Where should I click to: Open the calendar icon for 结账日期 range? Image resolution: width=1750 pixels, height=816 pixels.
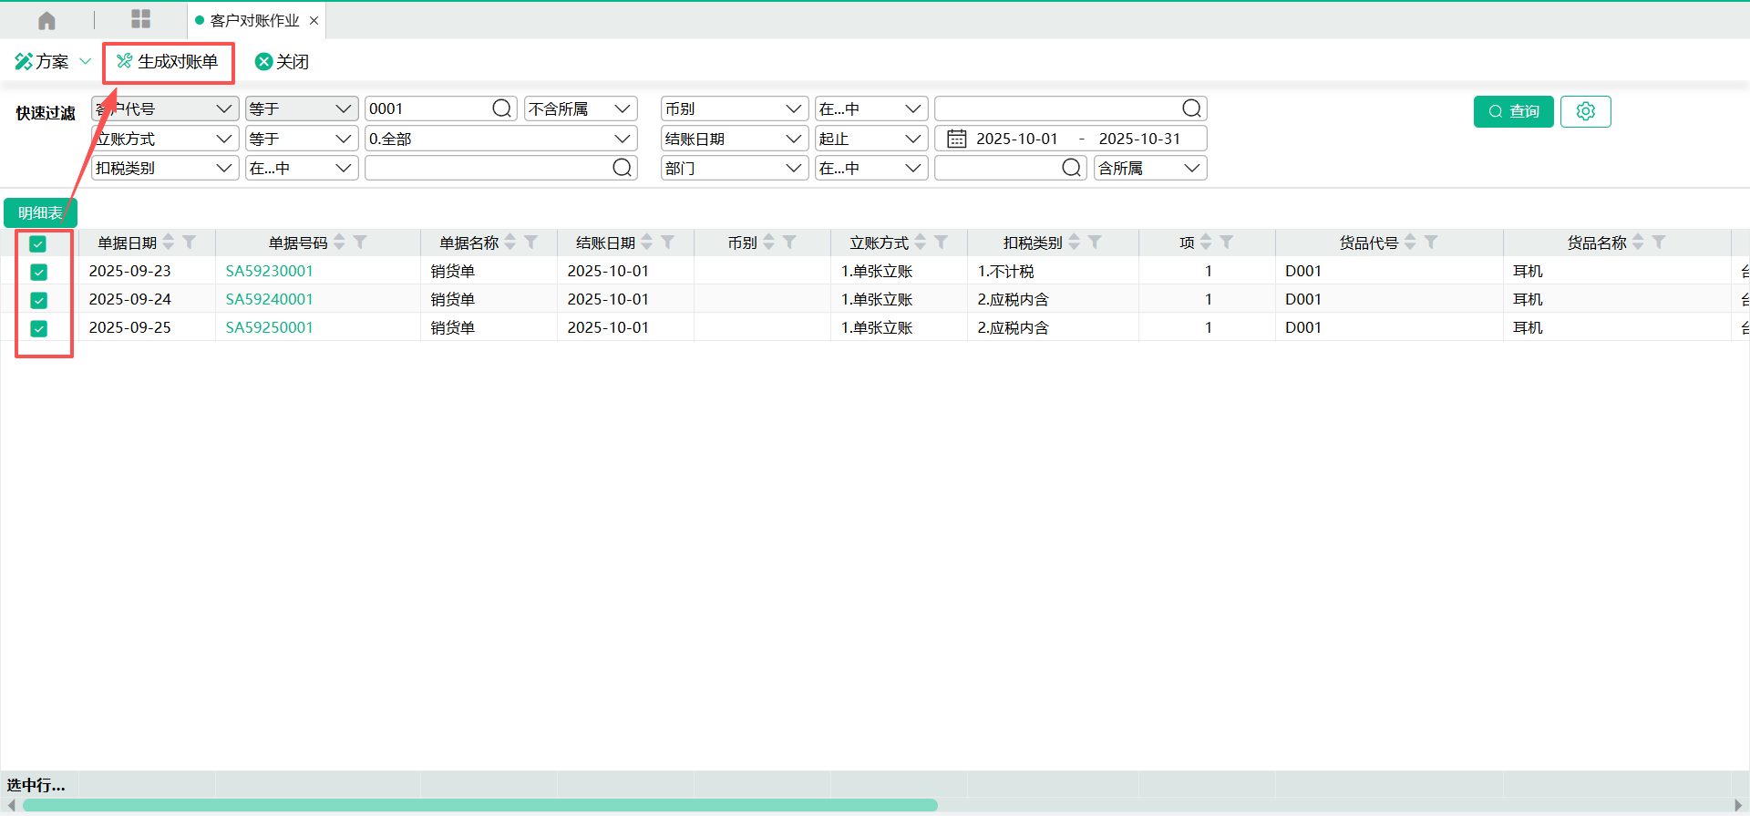[x=956, y=139]
